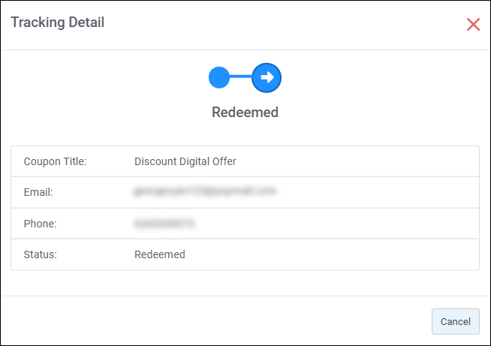The image size is (491, 346).
Task: Click the blurred email address value
Action: 205,191
